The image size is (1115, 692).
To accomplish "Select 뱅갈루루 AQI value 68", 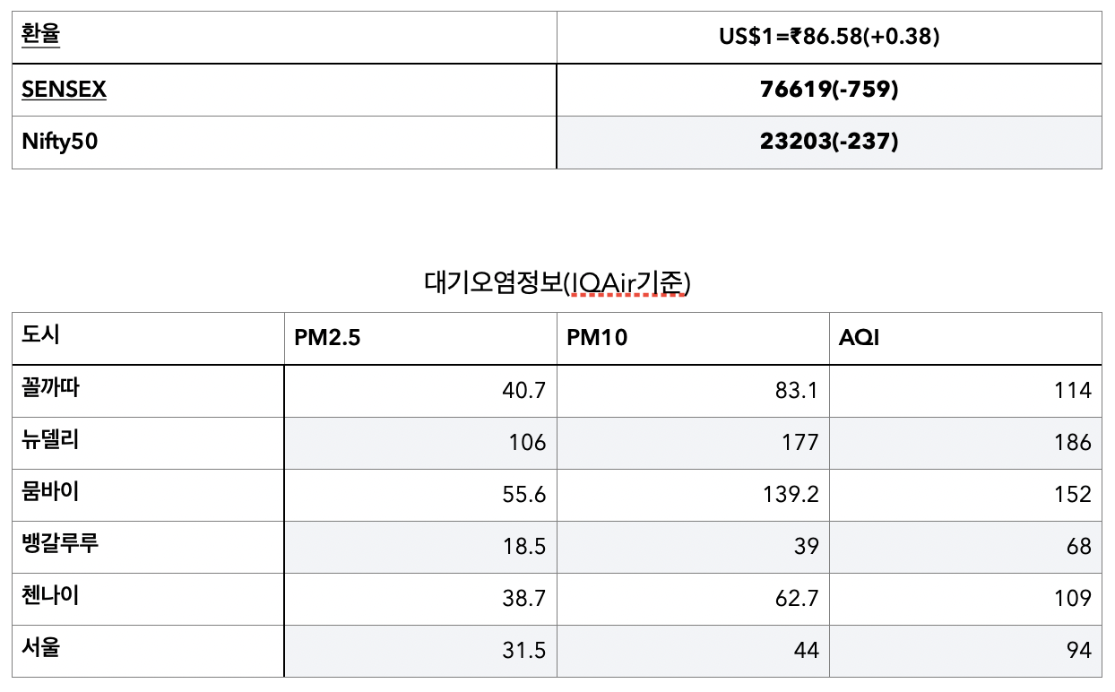I will click(x=1079, y=546).
